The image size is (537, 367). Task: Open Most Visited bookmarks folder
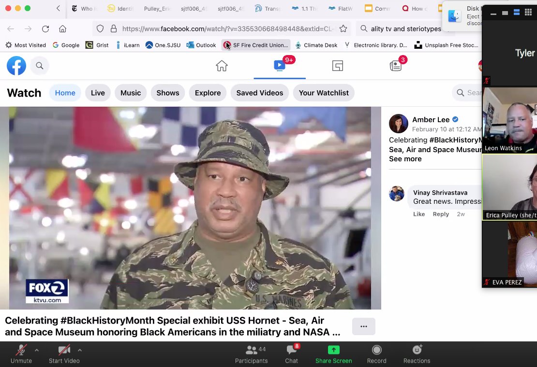(26, 45)
